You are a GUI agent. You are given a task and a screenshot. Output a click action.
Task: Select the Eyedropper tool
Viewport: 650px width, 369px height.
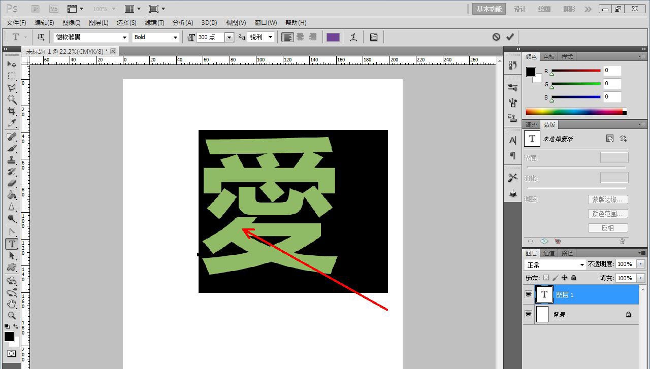coord(12,123)
